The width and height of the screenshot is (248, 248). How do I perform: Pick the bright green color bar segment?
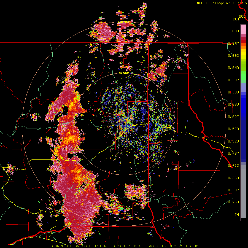[243, 75]
